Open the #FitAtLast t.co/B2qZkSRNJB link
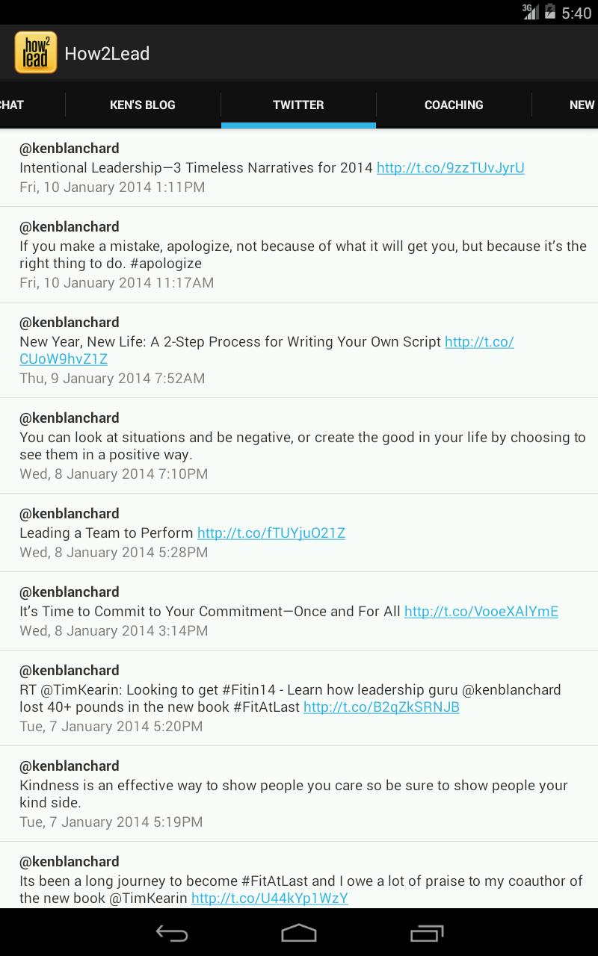Screen dimensions: 598x956 (381, 707)
